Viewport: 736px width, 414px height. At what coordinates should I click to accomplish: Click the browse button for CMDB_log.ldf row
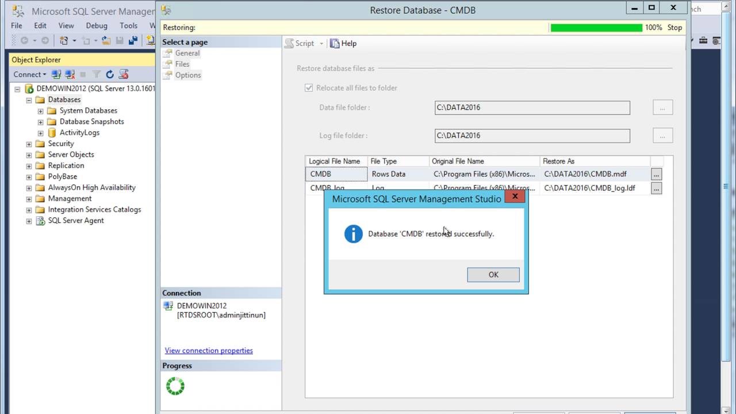pos(656,188)
